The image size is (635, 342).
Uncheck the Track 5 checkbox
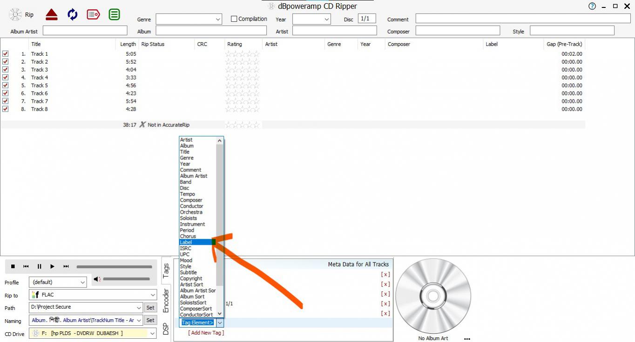[x=6, y=85]
